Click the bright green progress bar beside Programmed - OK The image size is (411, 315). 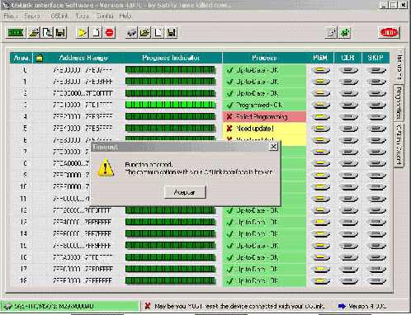click(x=170, y=105)
